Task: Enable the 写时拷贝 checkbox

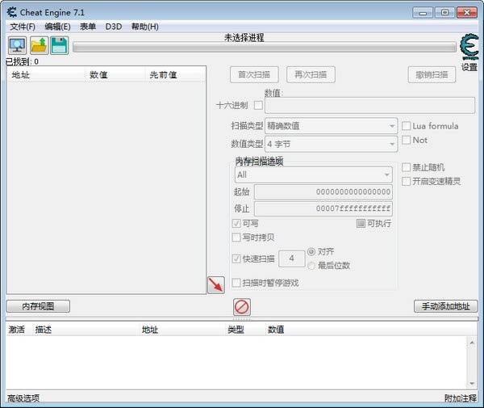Action: (236, 237)
